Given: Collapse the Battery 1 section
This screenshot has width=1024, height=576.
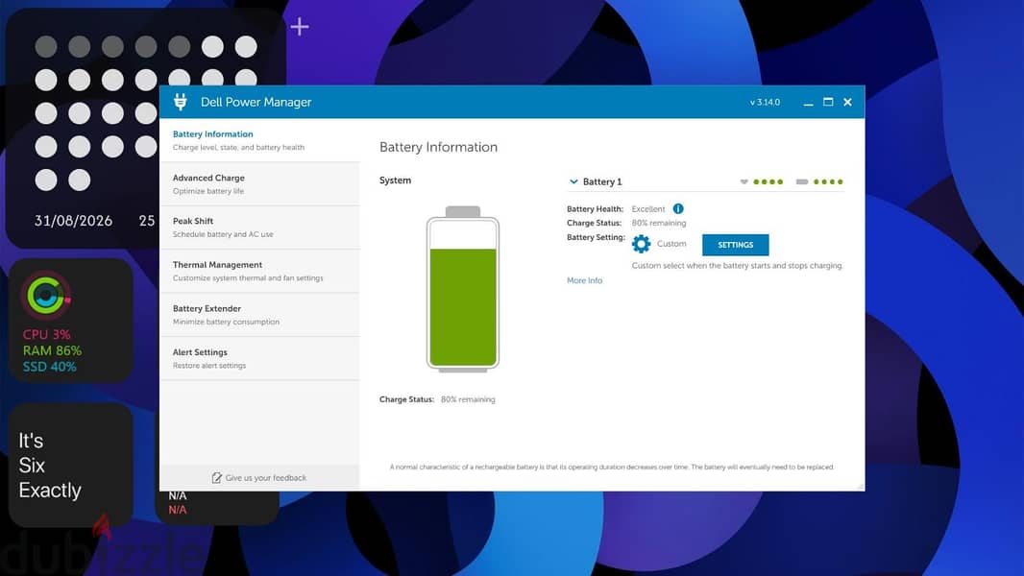Looking at the screenshot, I should [x=573, y=182].
